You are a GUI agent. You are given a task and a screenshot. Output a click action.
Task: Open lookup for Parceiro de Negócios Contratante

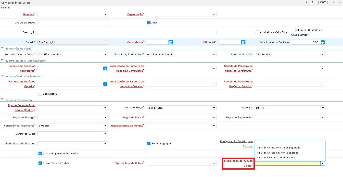pos(105,68)
